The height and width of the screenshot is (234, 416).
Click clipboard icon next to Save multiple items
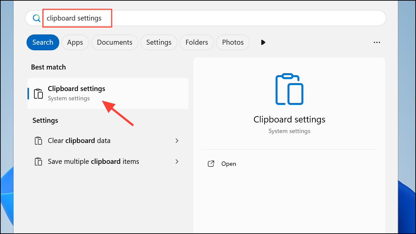[x=39, y=162]
